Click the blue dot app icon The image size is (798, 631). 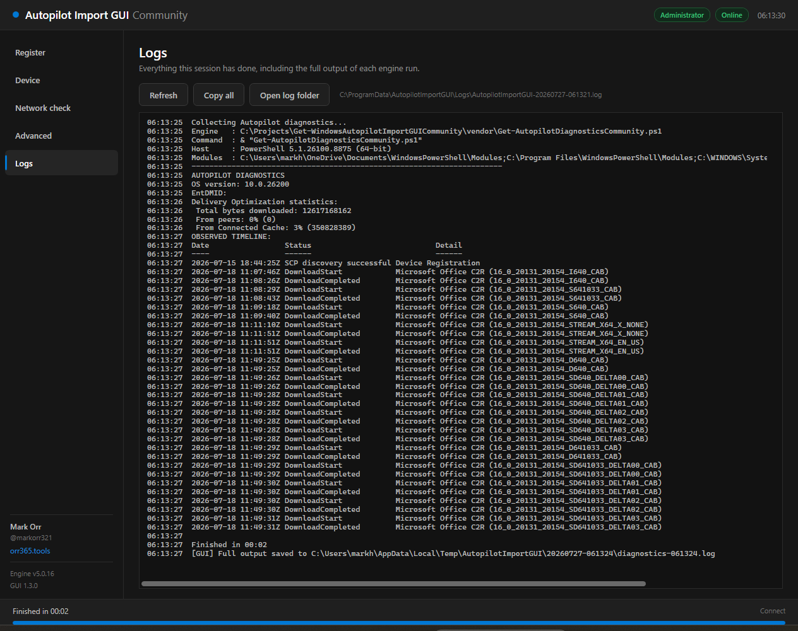(16, 14)
